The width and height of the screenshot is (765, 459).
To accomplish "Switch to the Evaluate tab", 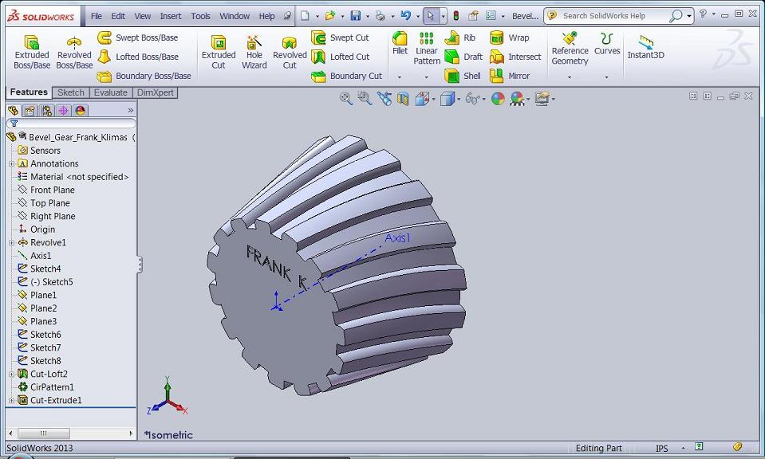I will coord(110,92).
